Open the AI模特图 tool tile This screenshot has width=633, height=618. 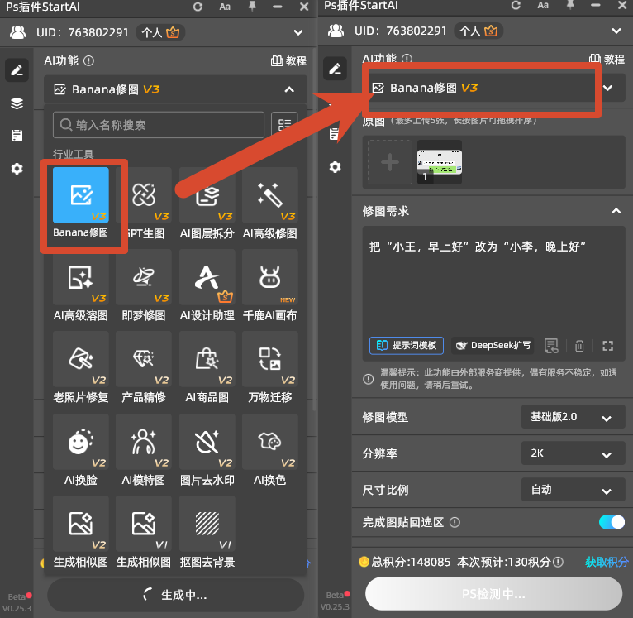coord(144,442)
